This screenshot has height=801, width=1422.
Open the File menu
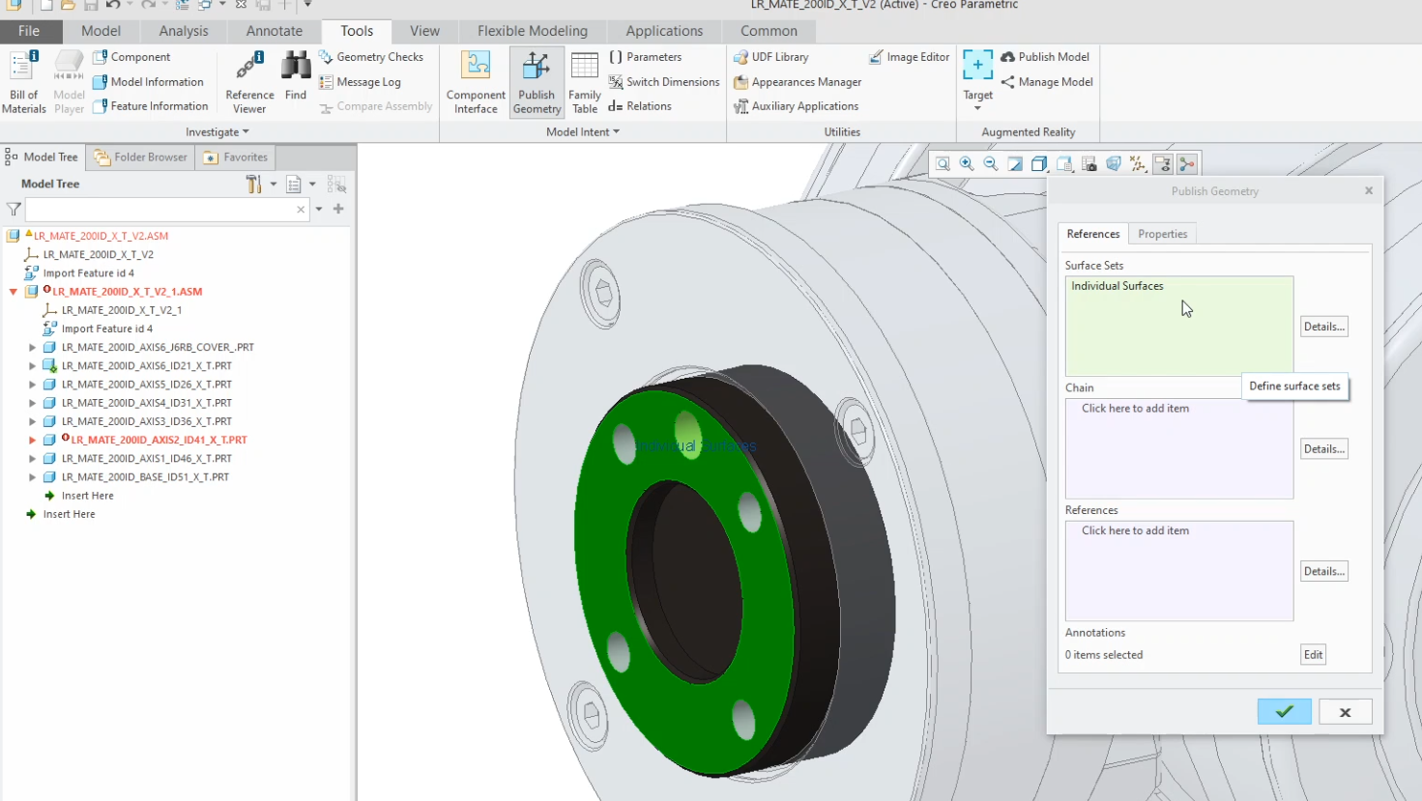29,31
